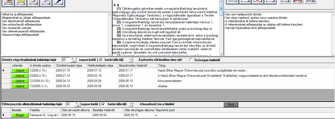The height and width of the screenshot is (119, 335).
Task: Click the envelope message icon
Action: pyautogui.click(x=21, y=3)
